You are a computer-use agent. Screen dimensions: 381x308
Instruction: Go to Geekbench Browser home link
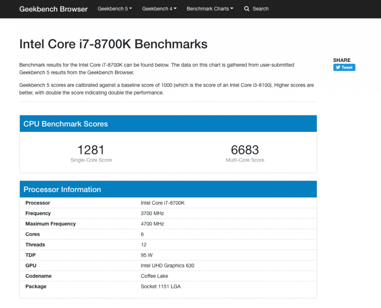point(53,9)
